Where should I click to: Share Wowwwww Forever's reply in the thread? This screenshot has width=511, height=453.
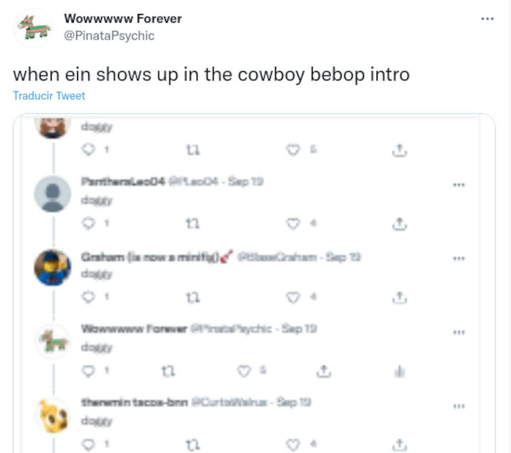click(323, 371)
